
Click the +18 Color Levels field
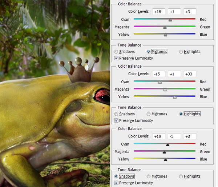159,12
